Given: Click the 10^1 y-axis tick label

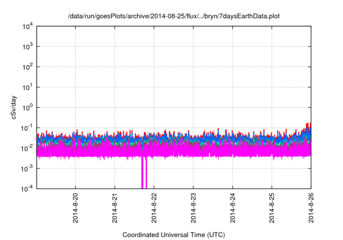Looking at the screenshot, I should click(27, 87).
